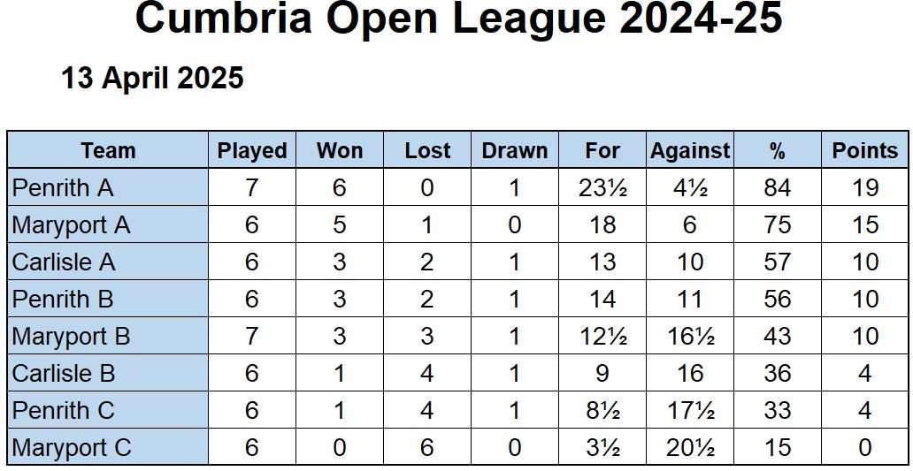Click the Drawn column header

click(x=515, y=150)
